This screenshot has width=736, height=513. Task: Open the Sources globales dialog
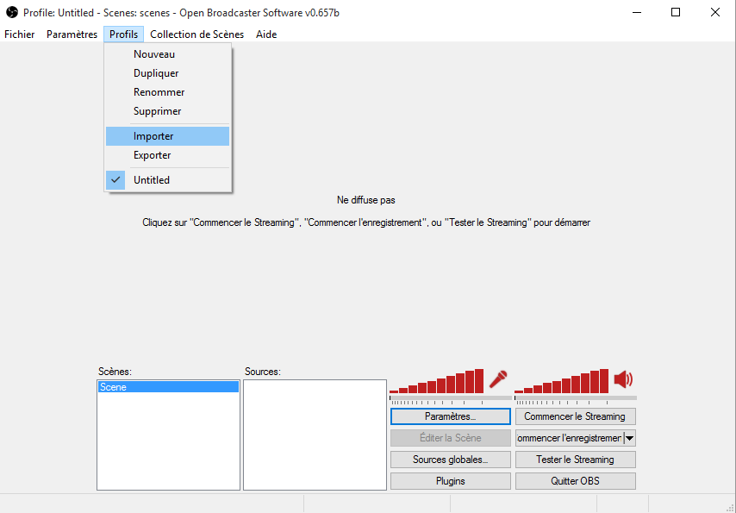point(450,460)
